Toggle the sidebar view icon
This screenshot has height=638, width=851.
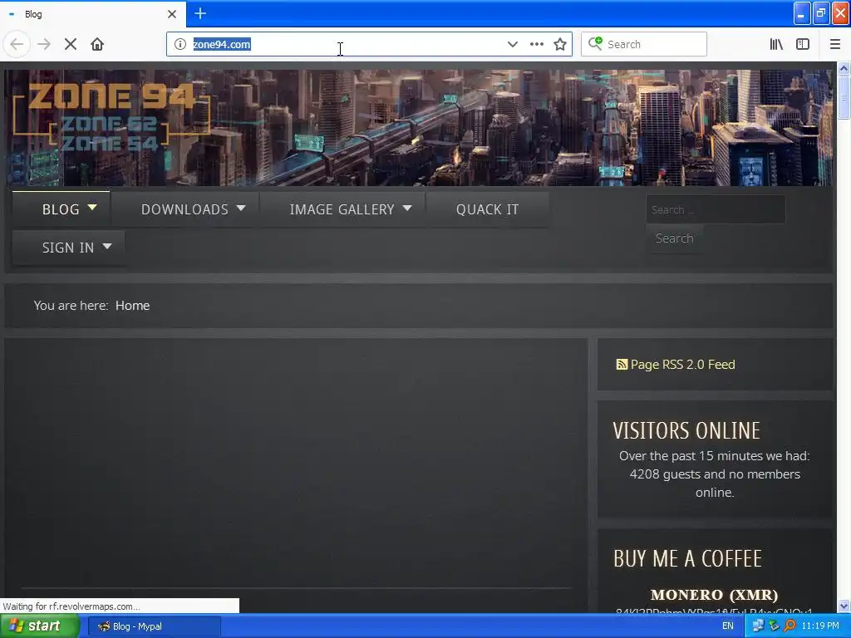point(803,44)
